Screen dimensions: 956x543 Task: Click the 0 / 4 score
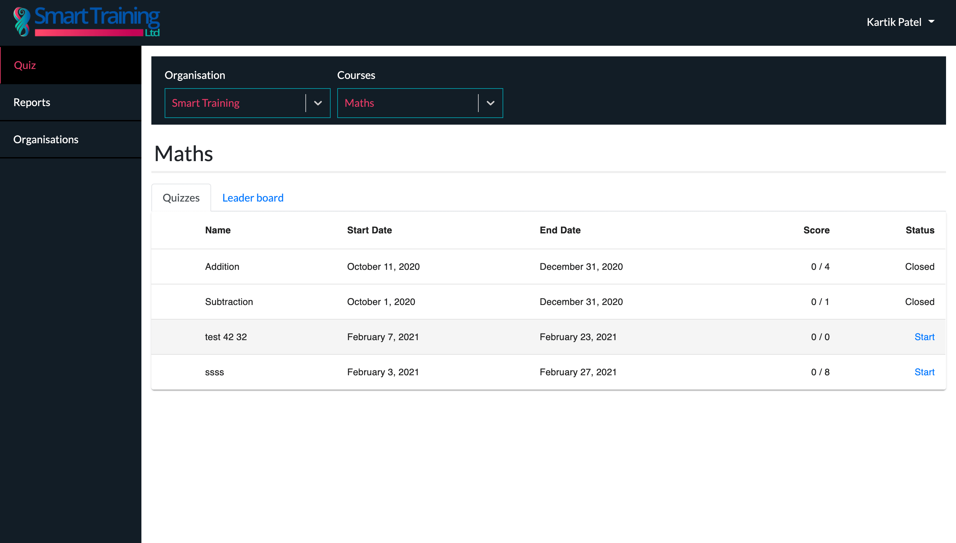coord(820,267)
